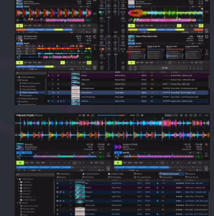
Task: Click the loop active icon on deck C
Action: 89,63
